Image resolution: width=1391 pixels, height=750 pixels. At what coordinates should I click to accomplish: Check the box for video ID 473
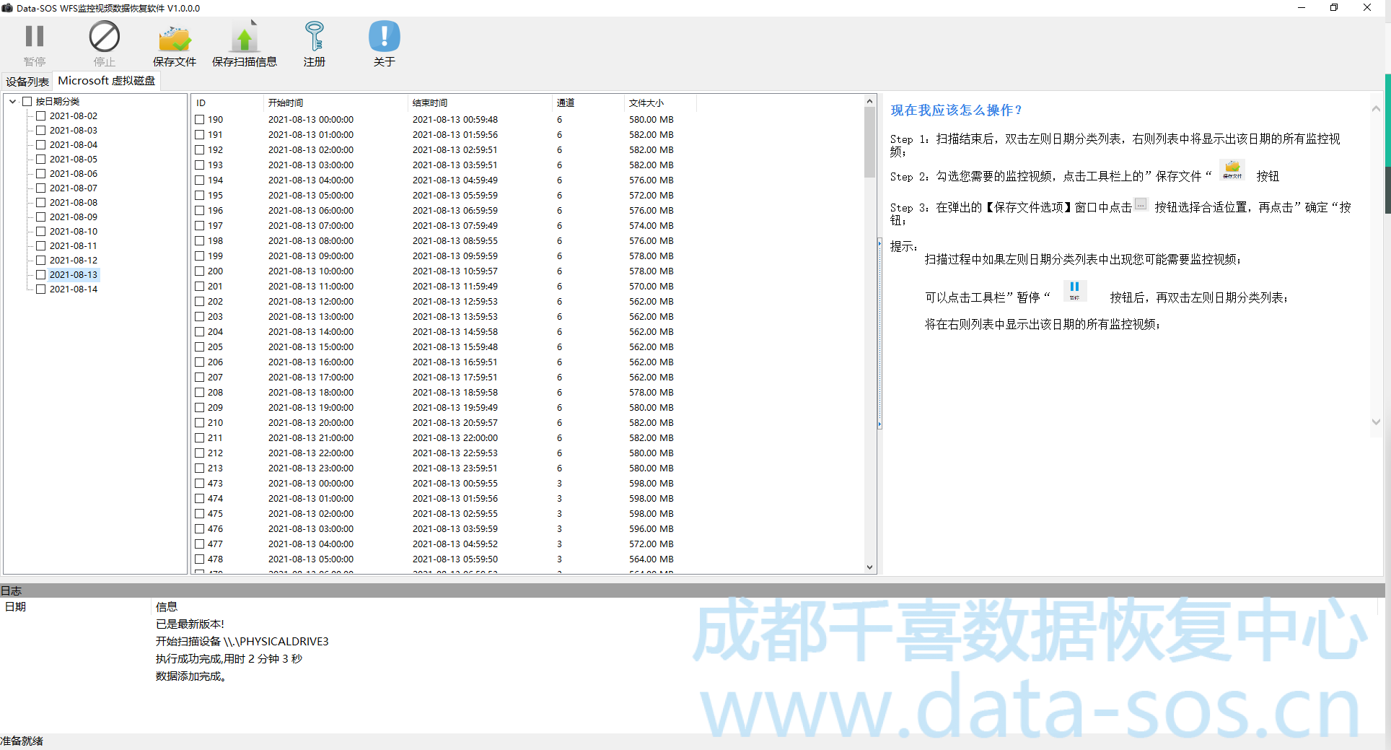[x=200, y=484]
